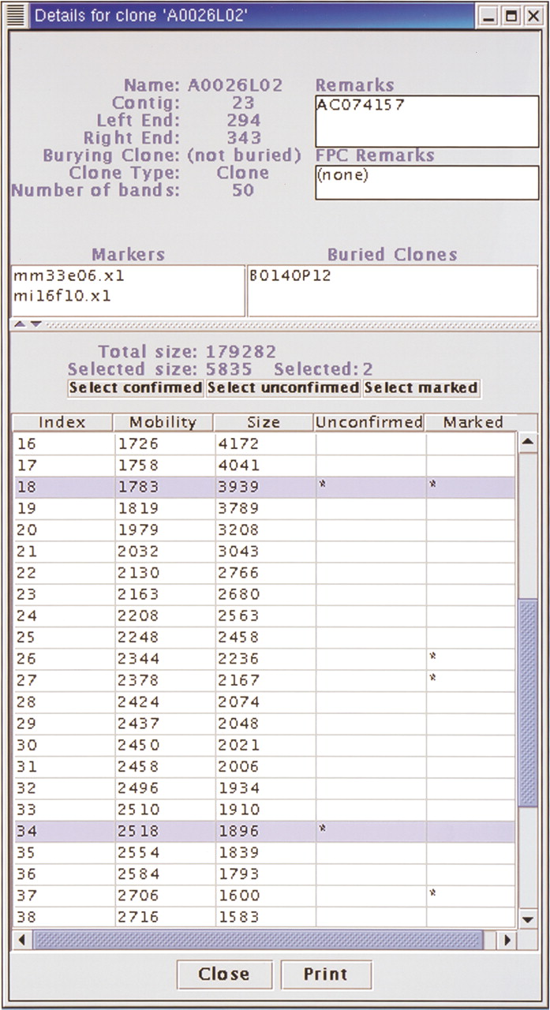Click the Index column header
This screenshot has width=550, height=1010.
[x=62, y=422]
